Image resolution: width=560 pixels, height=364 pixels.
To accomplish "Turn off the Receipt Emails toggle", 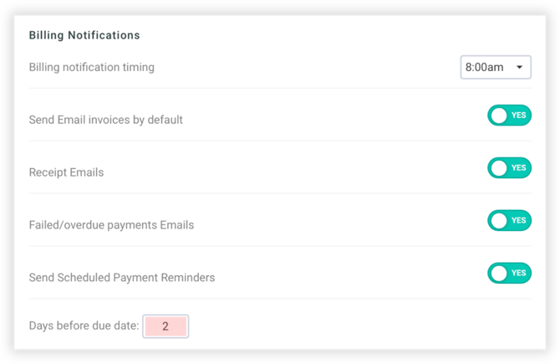I will (509, 168).
